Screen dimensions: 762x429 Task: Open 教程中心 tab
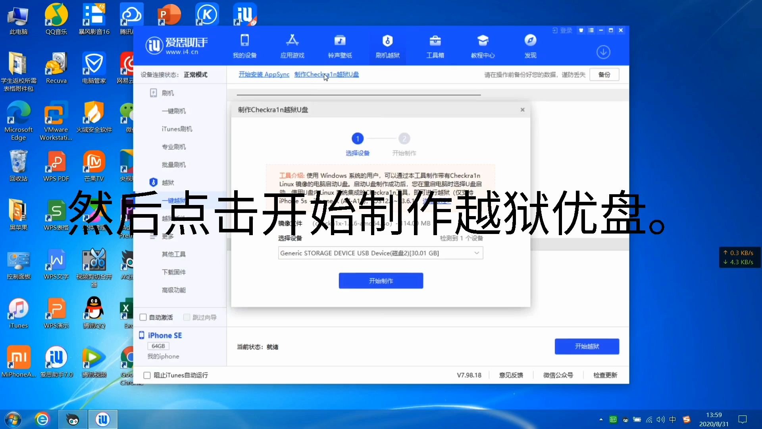483,46
